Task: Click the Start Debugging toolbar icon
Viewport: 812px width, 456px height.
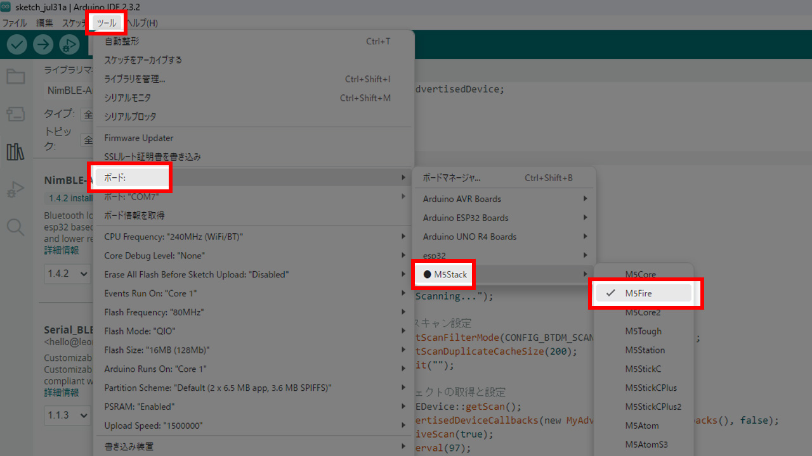Action: [69, 44]
